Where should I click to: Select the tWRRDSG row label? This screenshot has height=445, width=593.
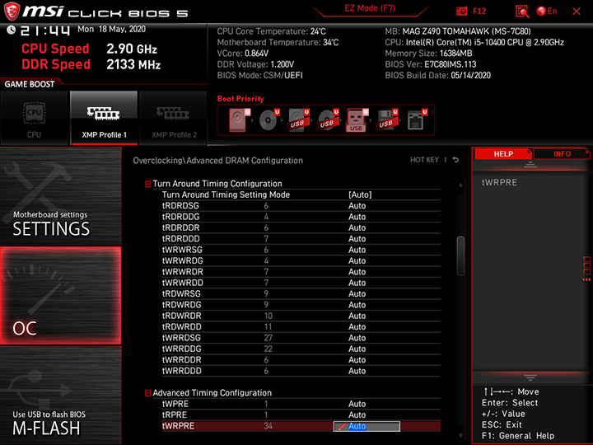click(x=181, y=338)
